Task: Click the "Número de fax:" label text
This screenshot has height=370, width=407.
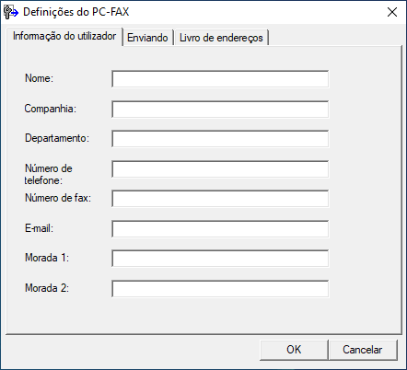Action: [x=58, y=198]
